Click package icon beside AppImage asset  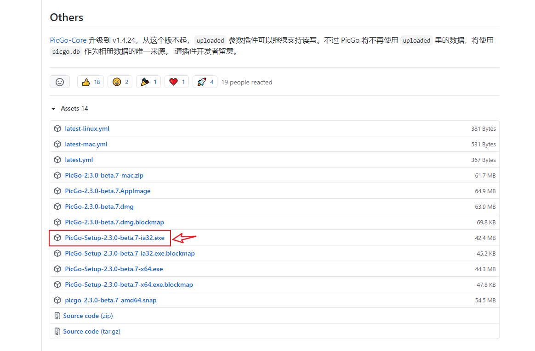pos(57,191)
